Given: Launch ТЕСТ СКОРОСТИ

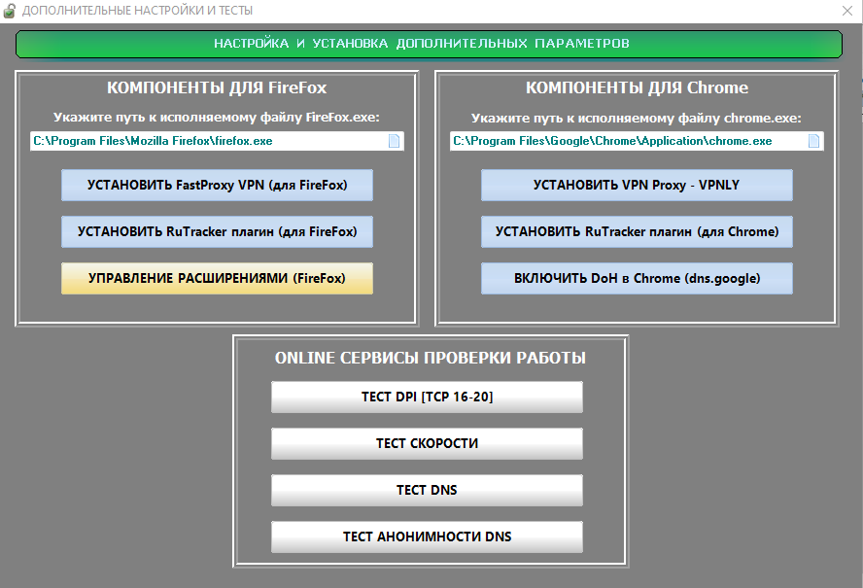Looking at the screenshot, I should click(427, 443).
